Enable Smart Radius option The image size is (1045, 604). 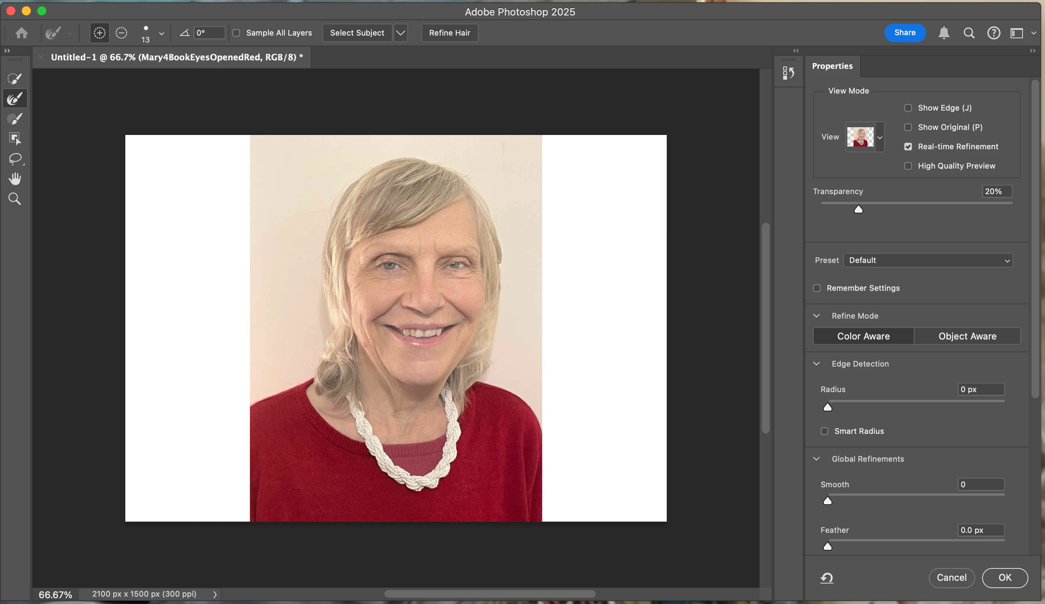(x=825, y=431)
